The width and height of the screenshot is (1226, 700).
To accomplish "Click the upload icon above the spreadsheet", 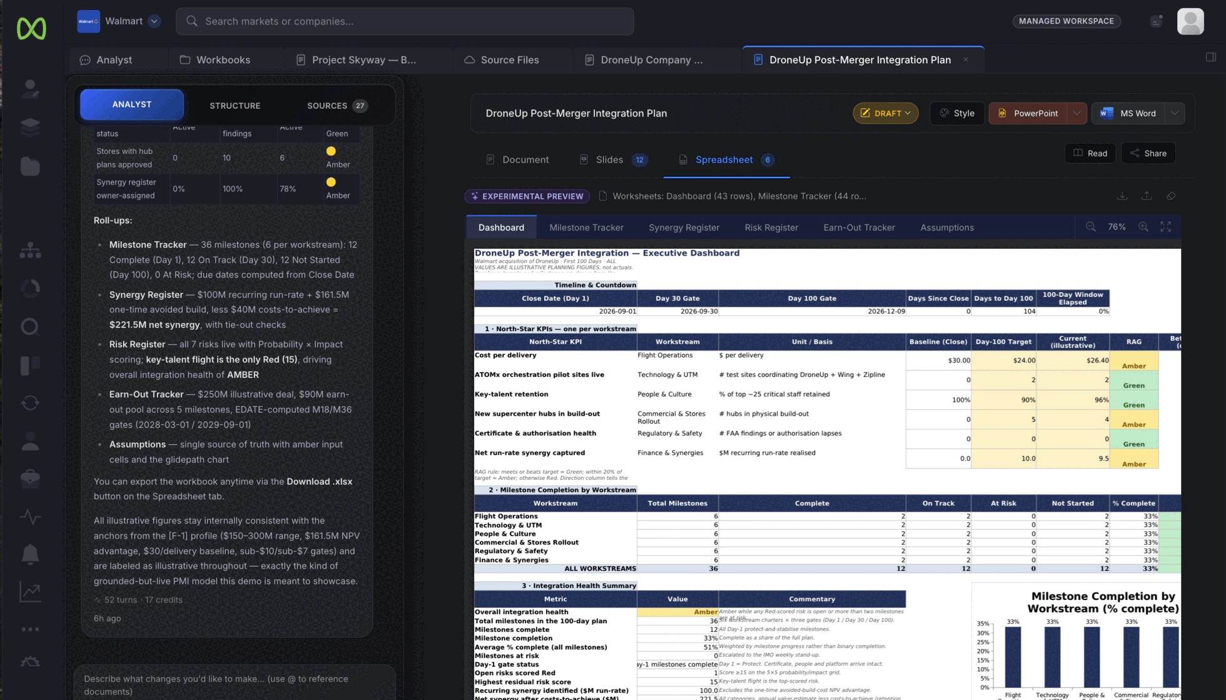I will (x=1147, y=196).
